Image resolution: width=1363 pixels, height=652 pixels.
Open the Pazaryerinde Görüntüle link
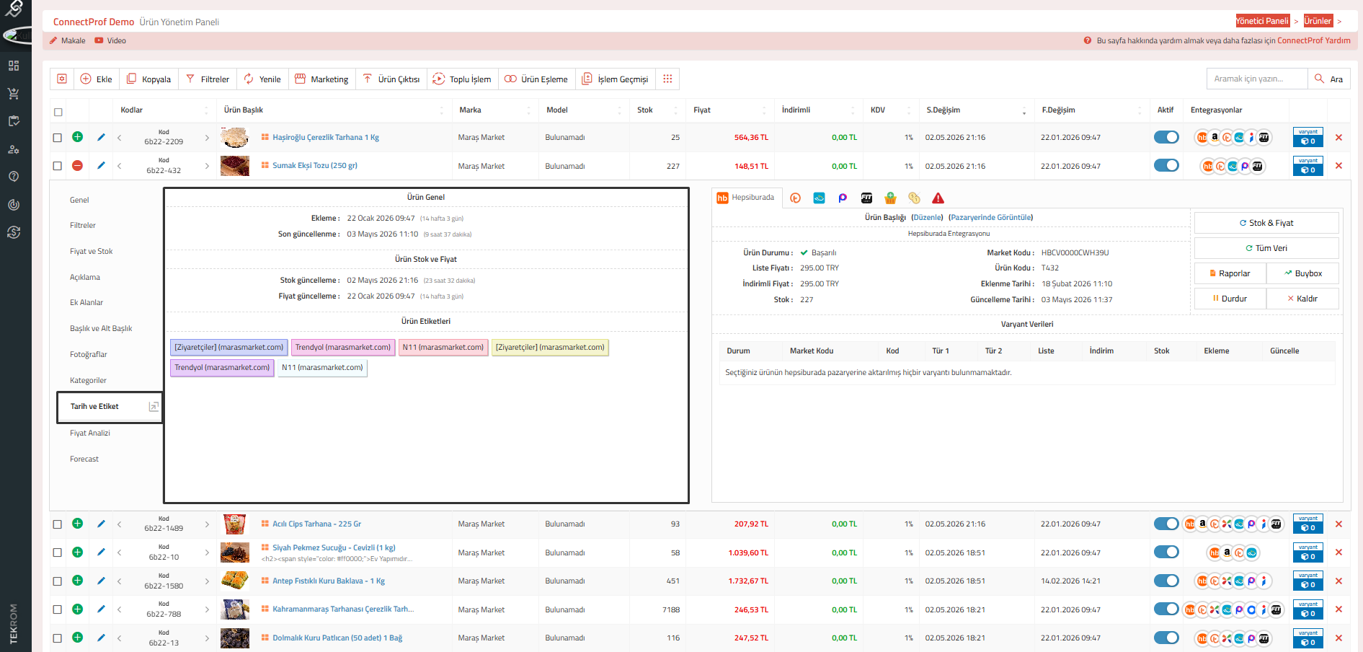click(x=991, y=218)
